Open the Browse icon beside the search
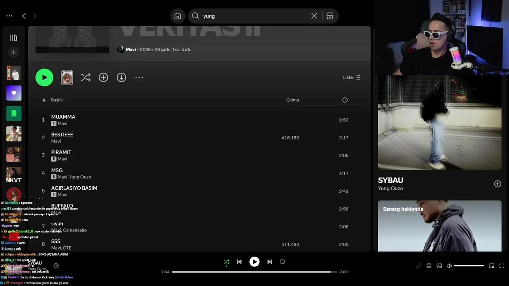 (330, 16)
